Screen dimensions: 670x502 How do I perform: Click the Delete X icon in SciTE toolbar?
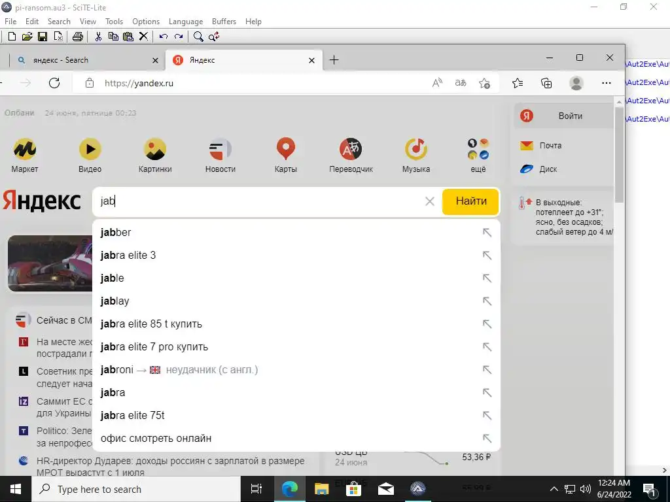point(143,37)
